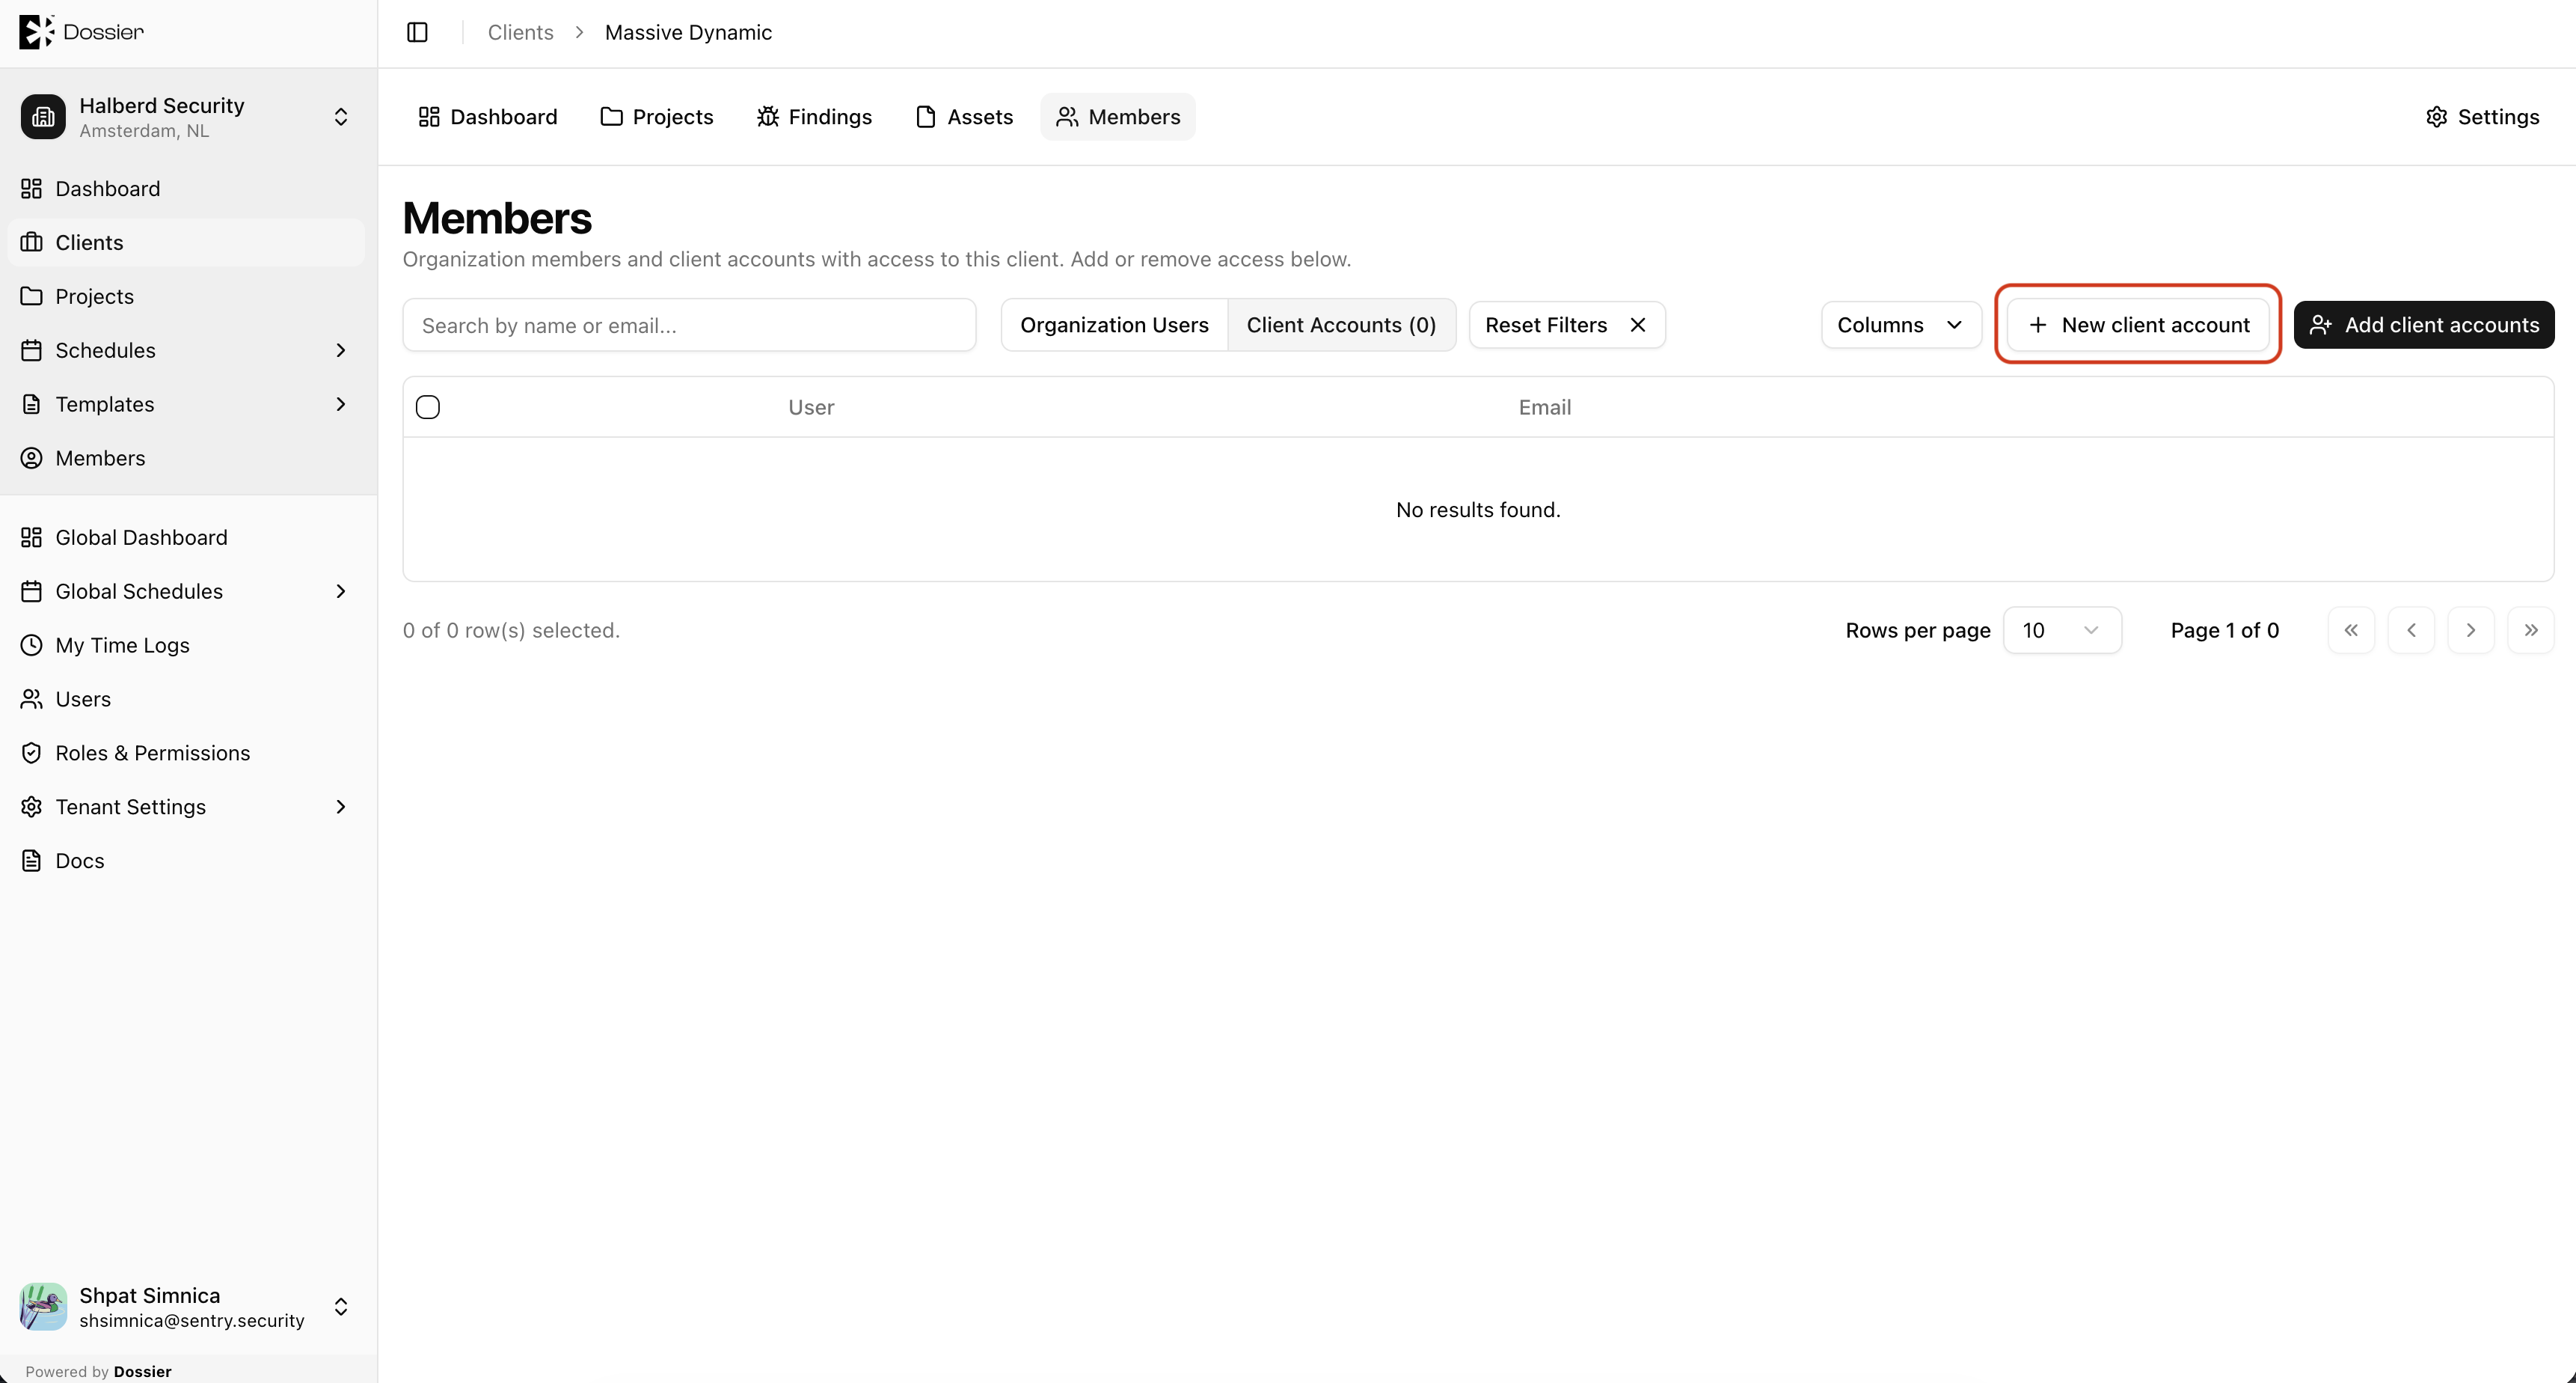
Task: Go to previous page chevron icon
Action: pos(2411,630)
